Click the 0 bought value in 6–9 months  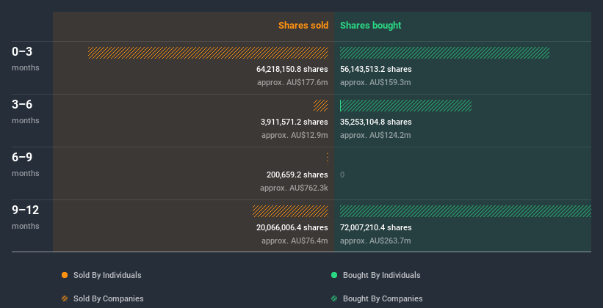point(342,175)
